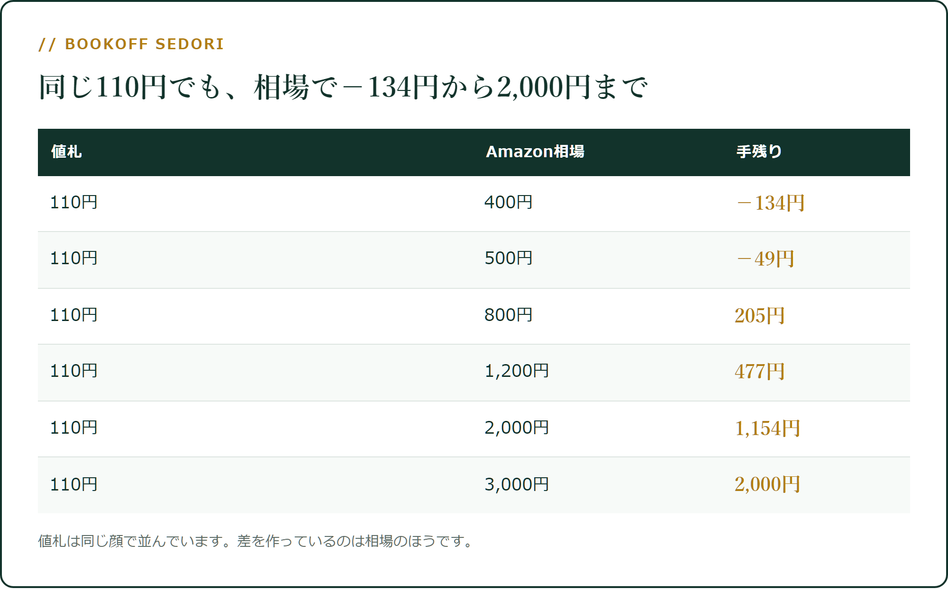Viewport: 948px width, 589px height.
Task: Select the 手残り column header
Action: click(x=759, y=152)
